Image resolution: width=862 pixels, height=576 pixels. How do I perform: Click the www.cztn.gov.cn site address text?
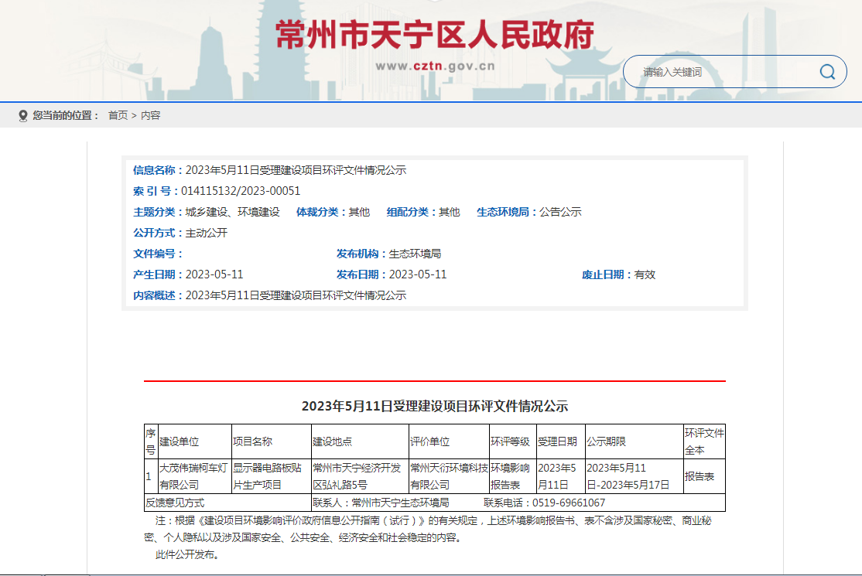[x=435, y=66]
